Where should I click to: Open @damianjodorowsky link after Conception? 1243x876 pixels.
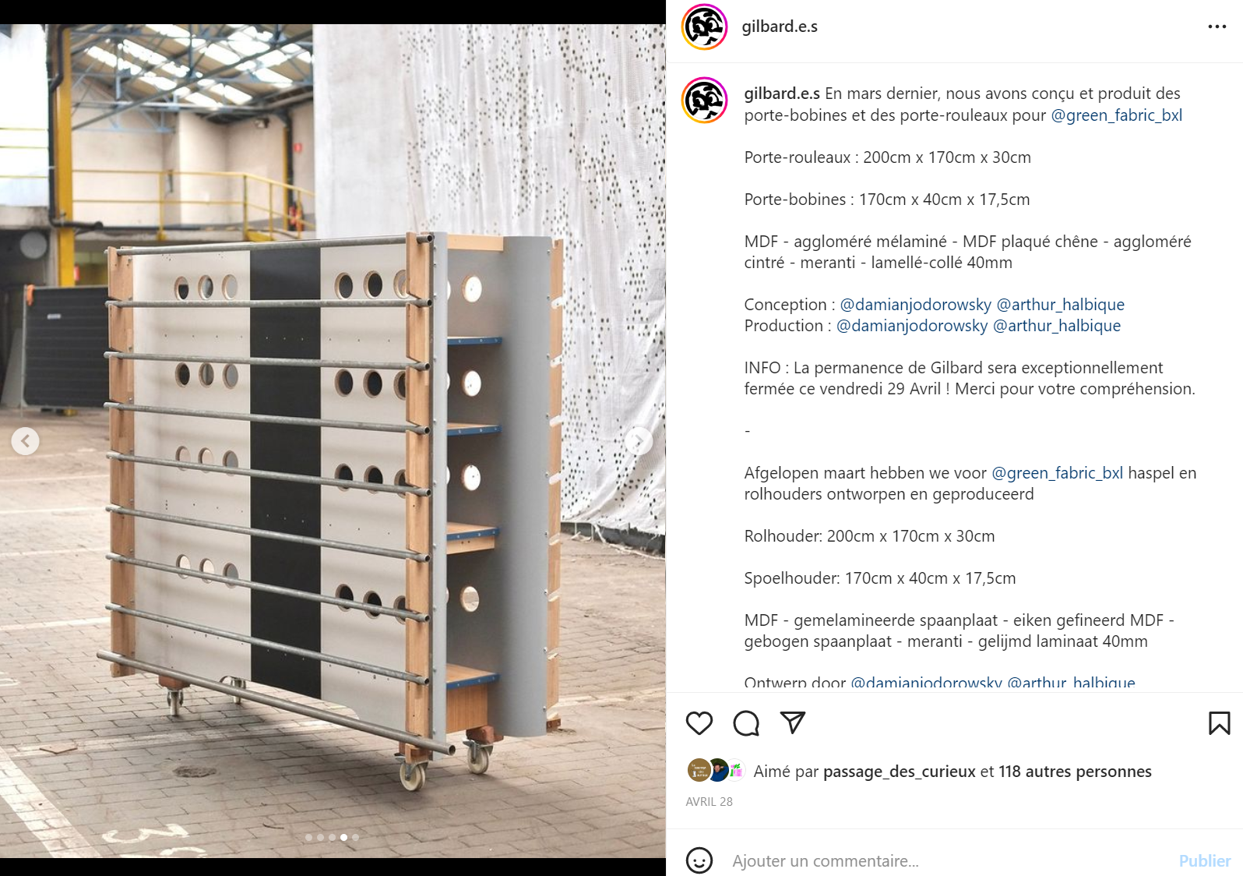pyautogui.click(x=915, y=305)
